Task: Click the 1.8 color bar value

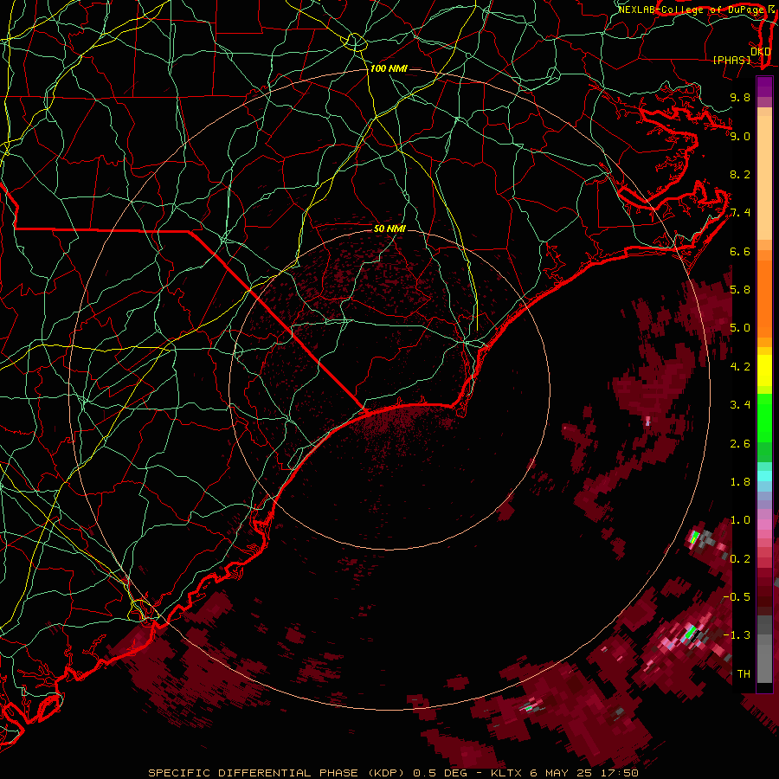Action: [740, 482]
